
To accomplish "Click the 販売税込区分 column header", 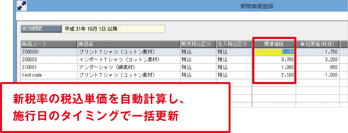I will click(x=198, y=44).
